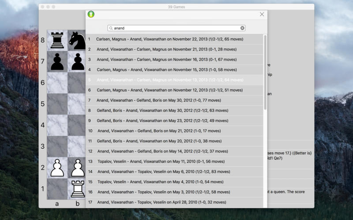Open game 17 Anand - Topalov April 28
The height and width of the screenshot is (220, 353).
pos(174,202)
